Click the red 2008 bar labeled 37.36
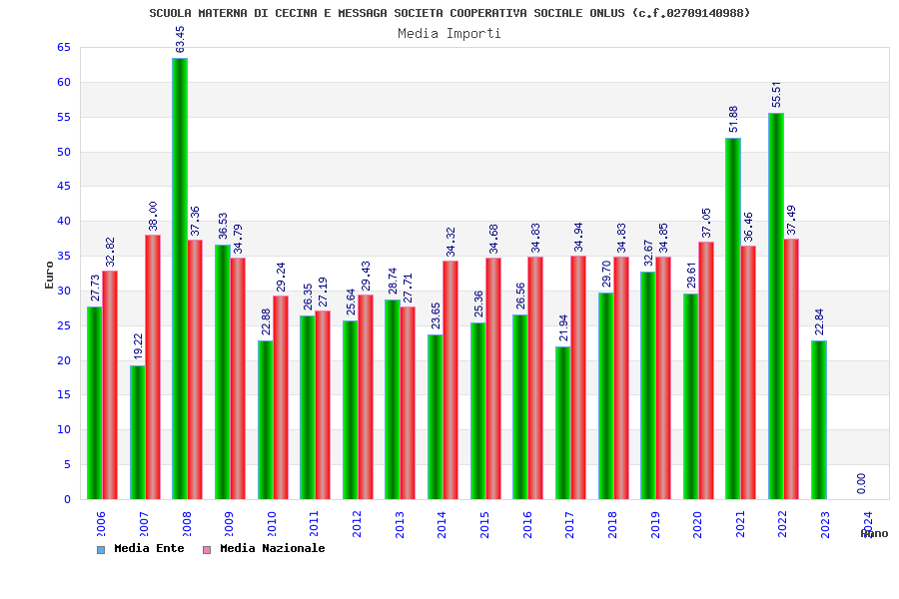Screen dimensions: 899x599 pyautogui.click(x=195, y=369)
